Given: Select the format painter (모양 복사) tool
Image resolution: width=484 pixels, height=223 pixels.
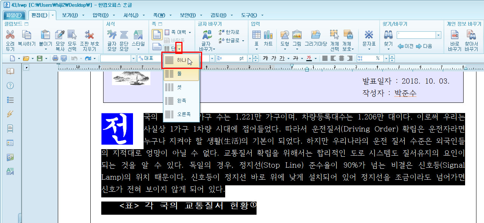Looking at the screenshot, I should [x=60, y=35].
